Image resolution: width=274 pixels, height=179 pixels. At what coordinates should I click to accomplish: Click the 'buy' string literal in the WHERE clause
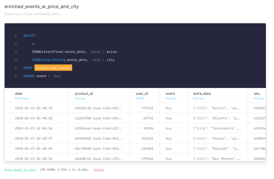[57, 76]
